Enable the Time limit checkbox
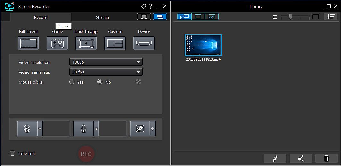341x166 pixels. point(13,153)
